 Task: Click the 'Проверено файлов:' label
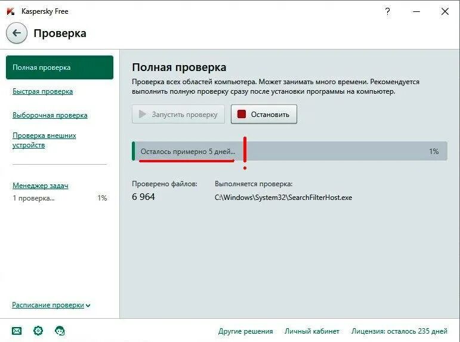165,184
